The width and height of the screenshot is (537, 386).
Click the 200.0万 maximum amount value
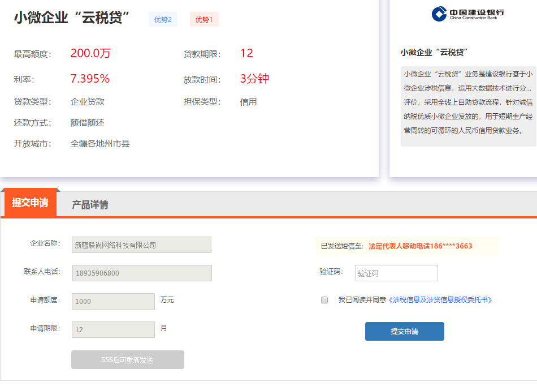[90, 53]
